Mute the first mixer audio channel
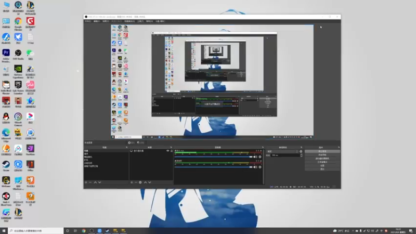 (x=255, y=157)
